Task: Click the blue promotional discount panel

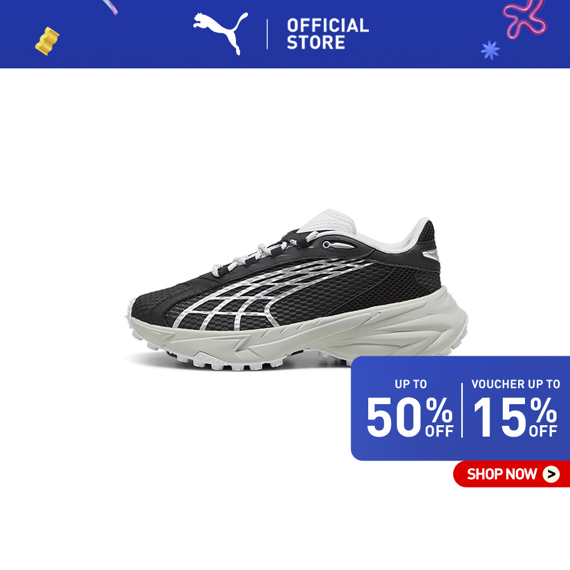Action: point(460,408)
